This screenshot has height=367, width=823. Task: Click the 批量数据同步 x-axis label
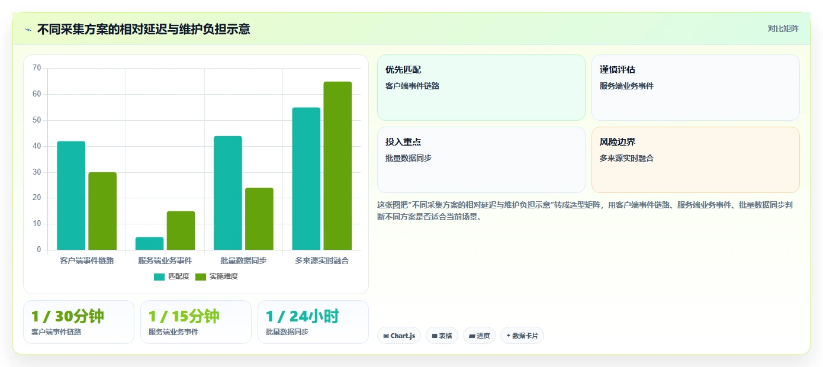[x=243, y=260]
